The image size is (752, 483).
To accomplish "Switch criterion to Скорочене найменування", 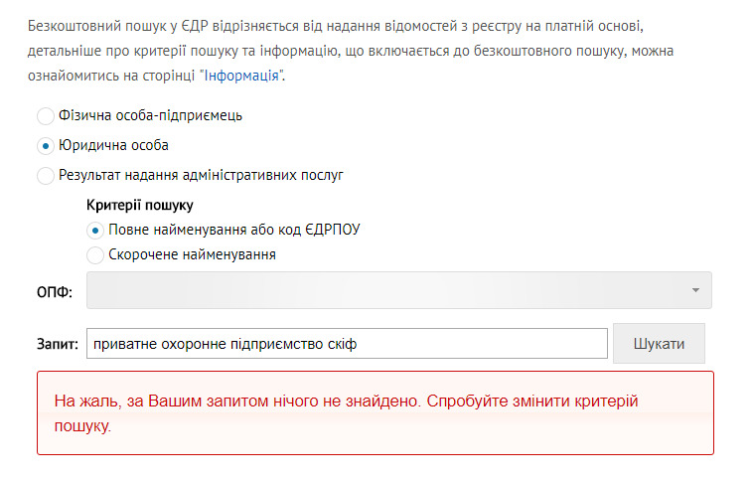I will [95, 255].
